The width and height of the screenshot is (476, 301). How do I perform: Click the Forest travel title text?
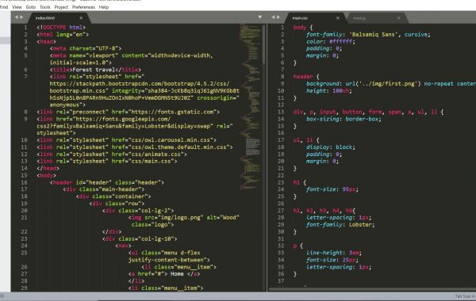pos(94,70)
